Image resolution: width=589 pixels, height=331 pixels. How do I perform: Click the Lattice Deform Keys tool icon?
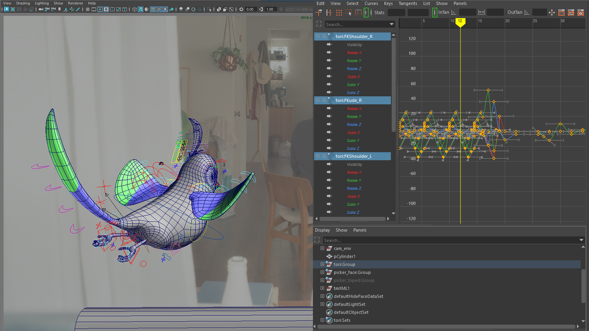click(339, 13)
